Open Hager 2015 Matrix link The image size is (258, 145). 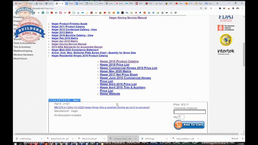click(62, 32)
